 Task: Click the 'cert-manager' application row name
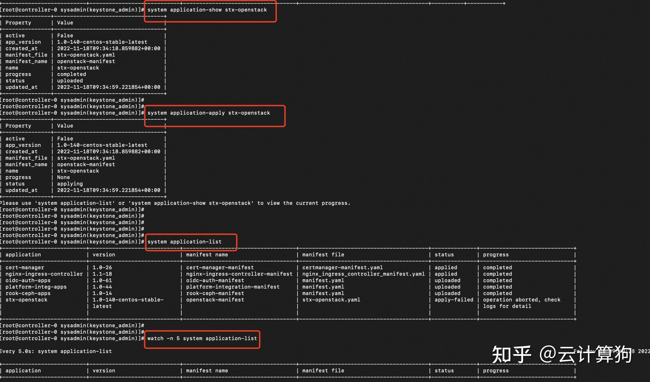[25, 268]
